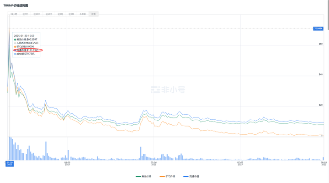The width and height of the screenshot is (329, 183).
Task: Click the 03-03 2025 date axis label
Action: pyautogui.click(x=67, y=163)
